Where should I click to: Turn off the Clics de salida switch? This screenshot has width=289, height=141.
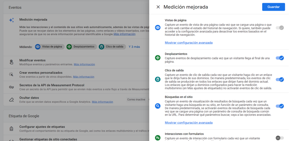coord(280,80)
